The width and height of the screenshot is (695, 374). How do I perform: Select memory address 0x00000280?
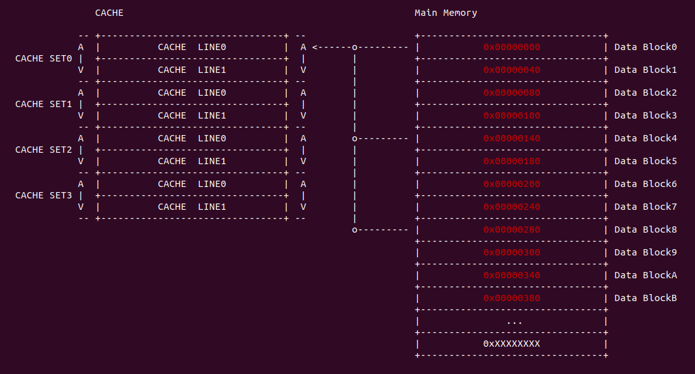click(512, 229)
